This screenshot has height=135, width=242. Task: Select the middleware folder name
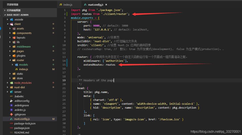point(23,46)
